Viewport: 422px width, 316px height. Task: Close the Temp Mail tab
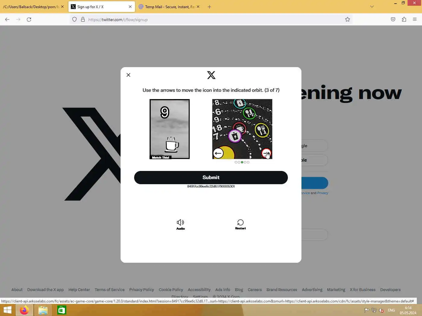[x=198, y=7]
